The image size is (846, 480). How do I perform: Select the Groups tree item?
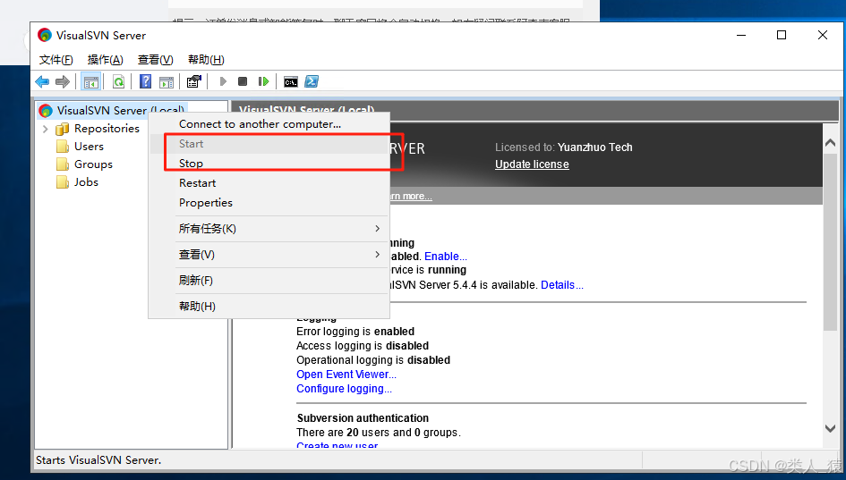pos(93,164)
